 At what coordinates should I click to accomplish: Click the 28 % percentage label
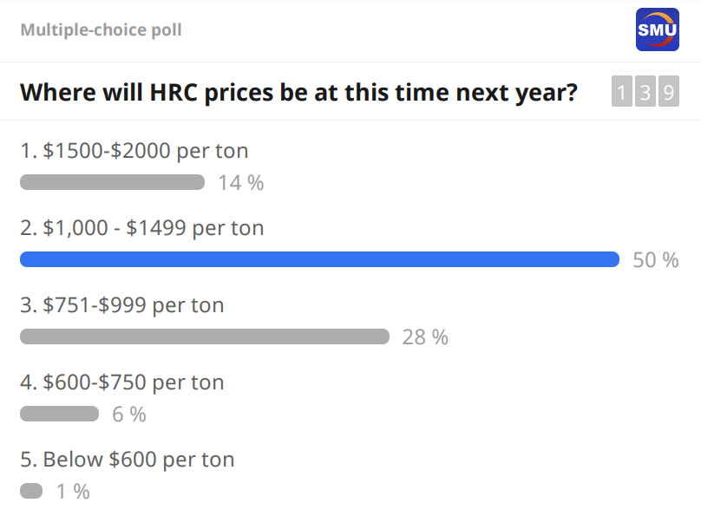425,337
